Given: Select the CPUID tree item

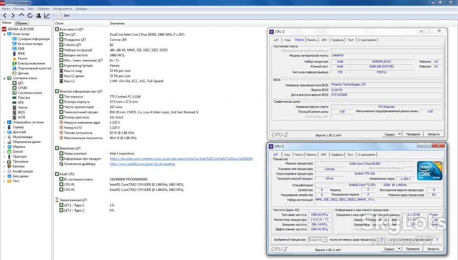Looking at the screenshot, I should [22, 88].
